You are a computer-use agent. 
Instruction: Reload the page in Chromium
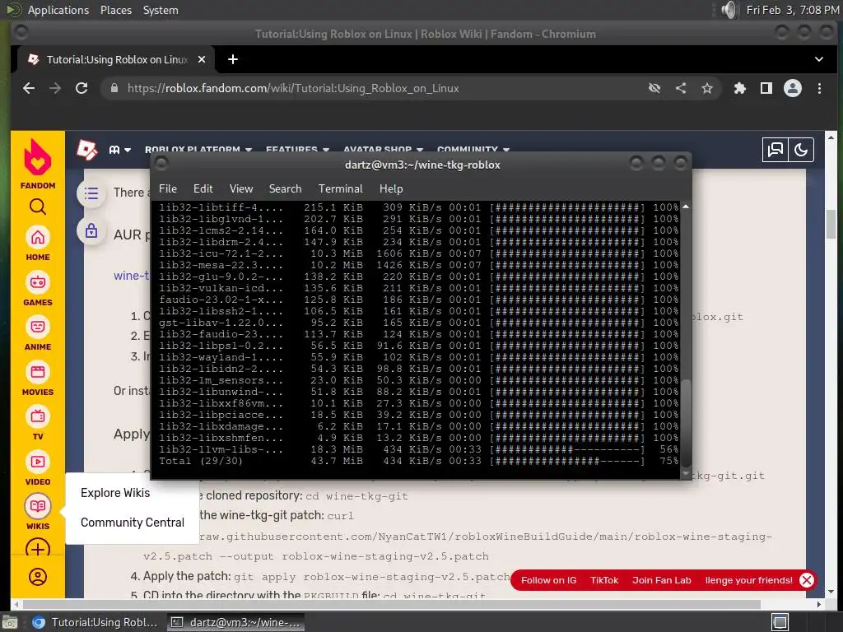(x=82, y=88)
